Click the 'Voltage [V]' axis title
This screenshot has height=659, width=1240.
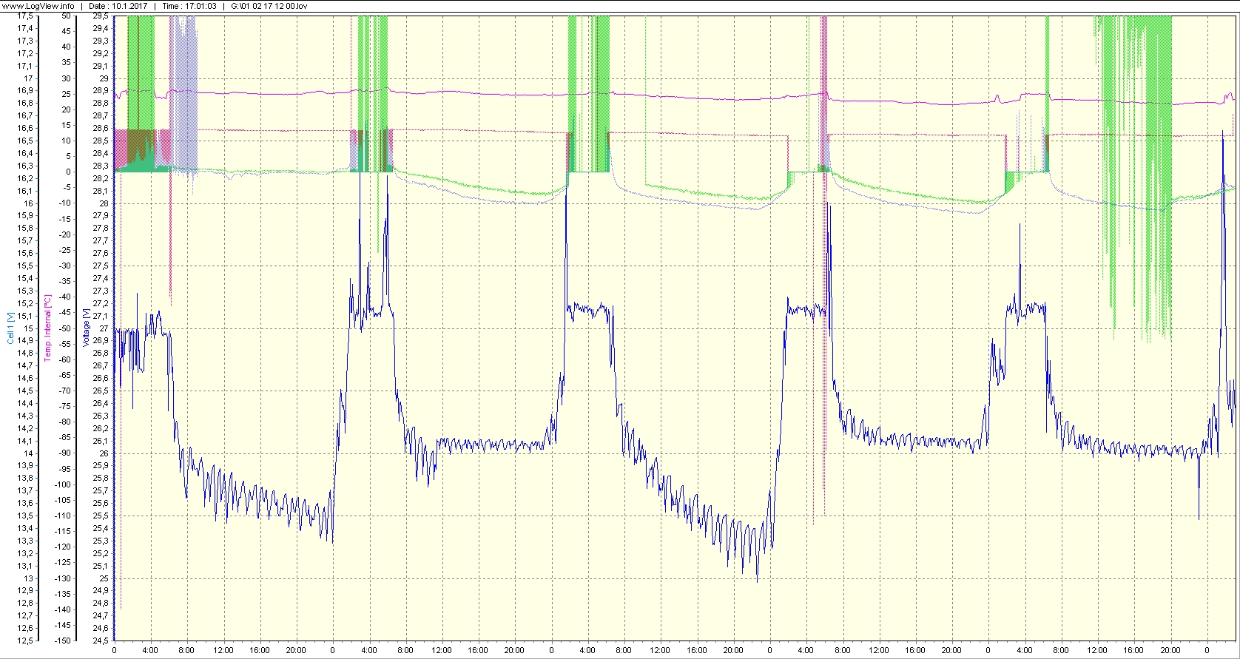87,328
